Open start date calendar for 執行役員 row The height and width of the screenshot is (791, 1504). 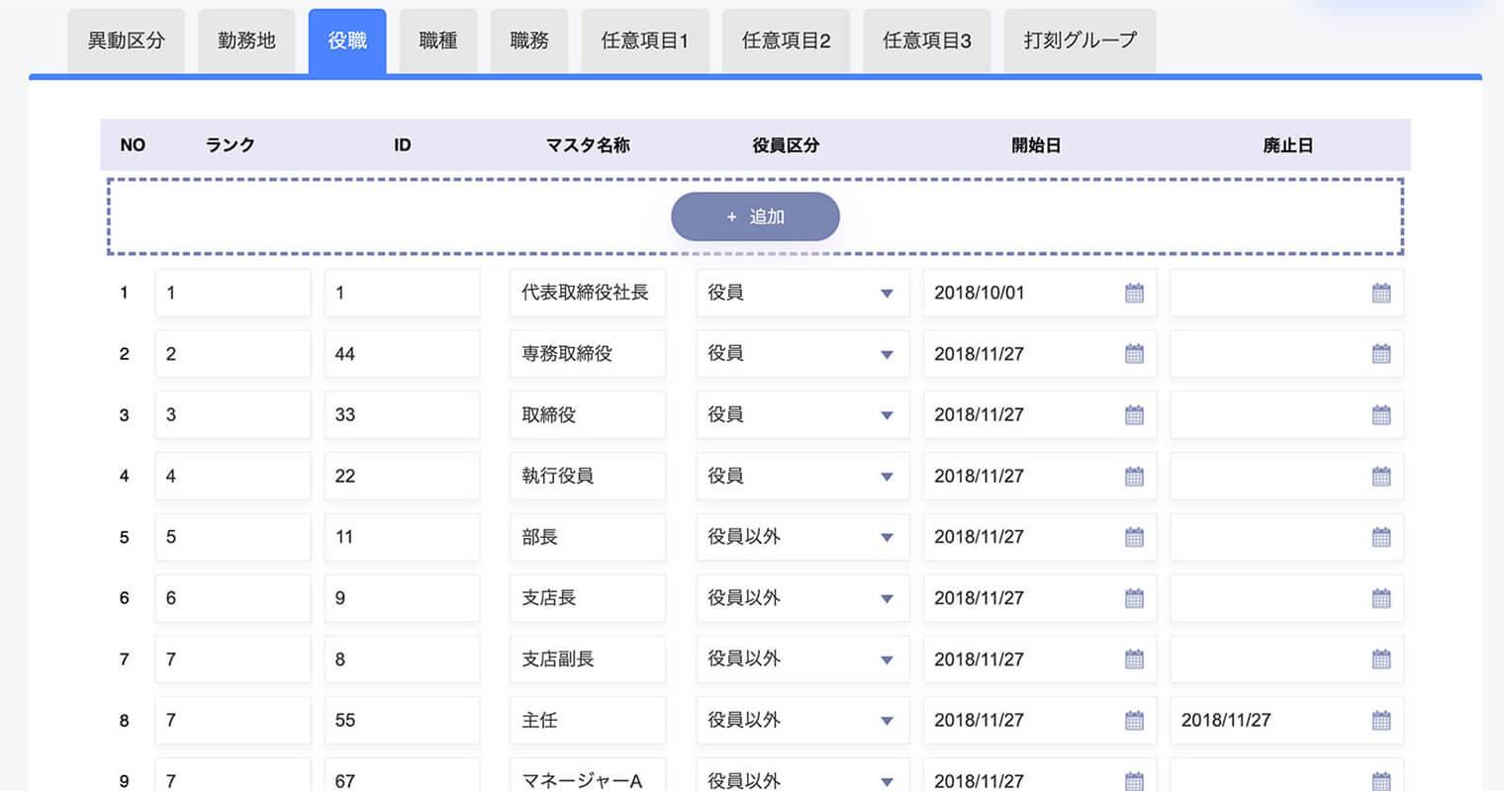(x=1134, y=477)
